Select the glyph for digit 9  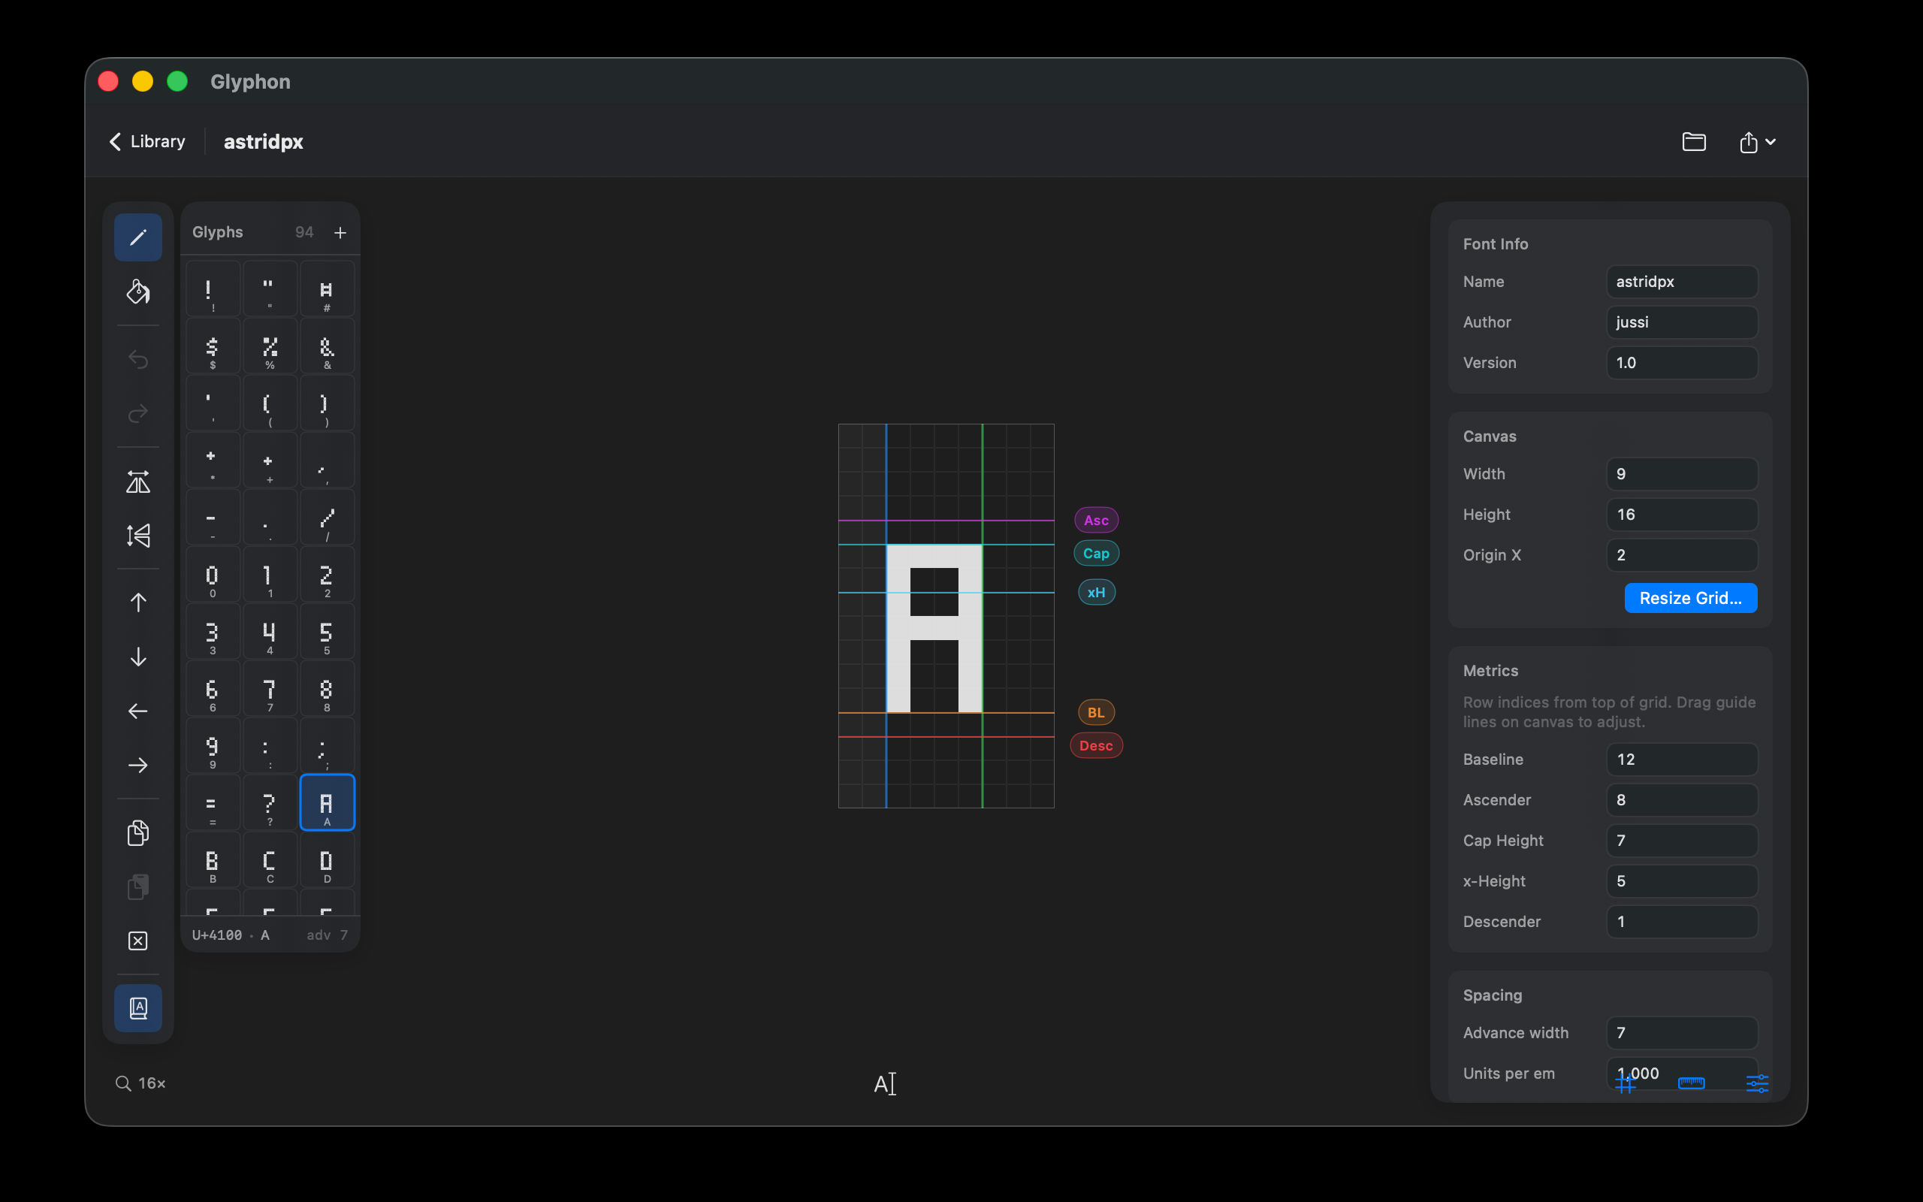click(213, 747)
